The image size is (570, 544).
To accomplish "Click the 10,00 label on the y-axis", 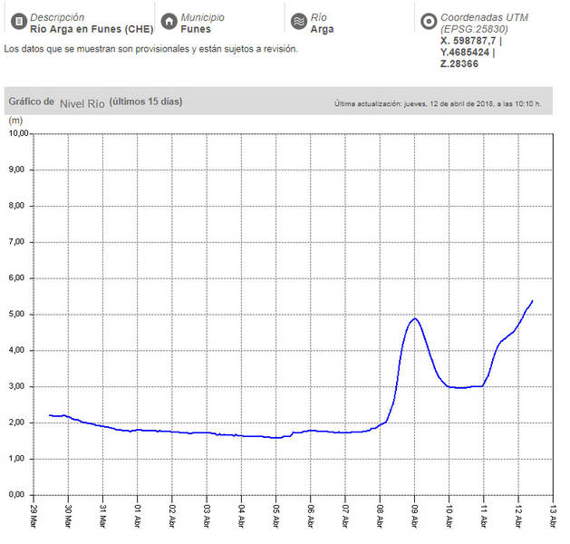I will pos(18,133).
